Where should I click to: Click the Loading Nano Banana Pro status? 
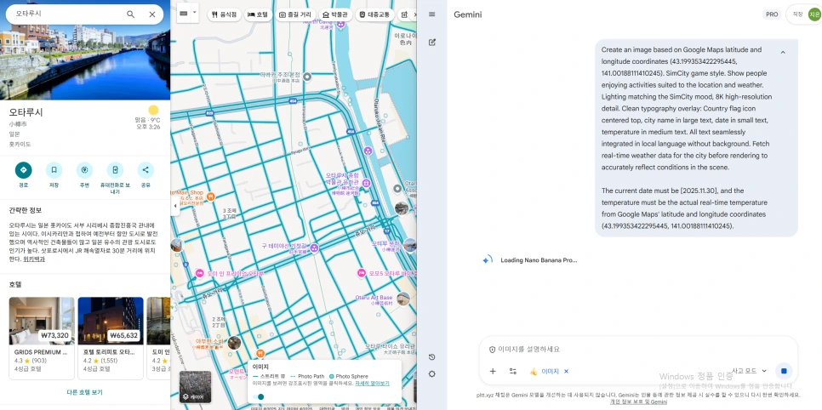(x=539, y=260)
